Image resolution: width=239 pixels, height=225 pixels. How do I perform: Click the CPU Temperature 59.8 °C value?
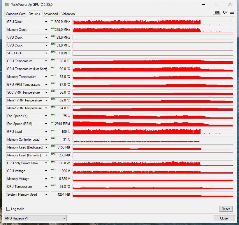(61, 187)
